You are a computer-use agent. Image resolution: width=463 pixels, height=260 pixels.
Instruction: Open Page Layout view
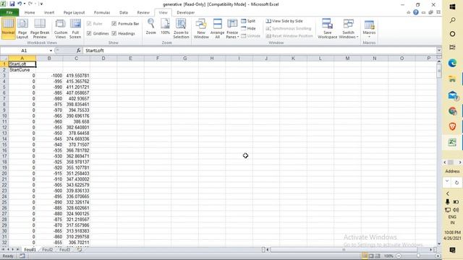coord(22,28)
